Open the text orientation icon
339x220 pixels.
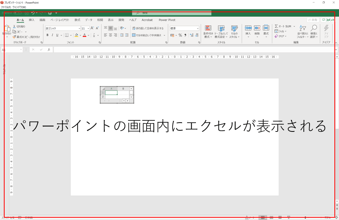click(122, 28)
